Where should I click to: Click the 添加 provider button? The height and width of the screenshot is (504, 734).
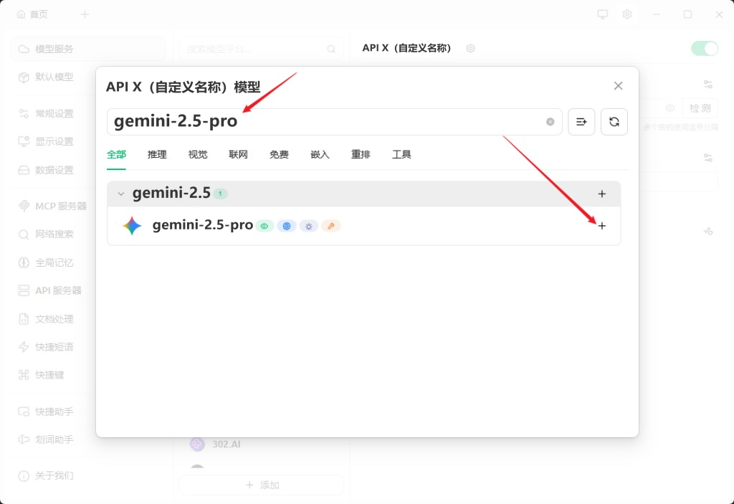262,485
